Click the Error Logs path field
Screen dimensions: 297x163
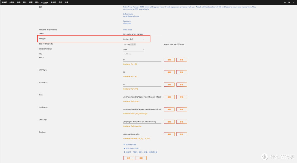click(142, 122)
